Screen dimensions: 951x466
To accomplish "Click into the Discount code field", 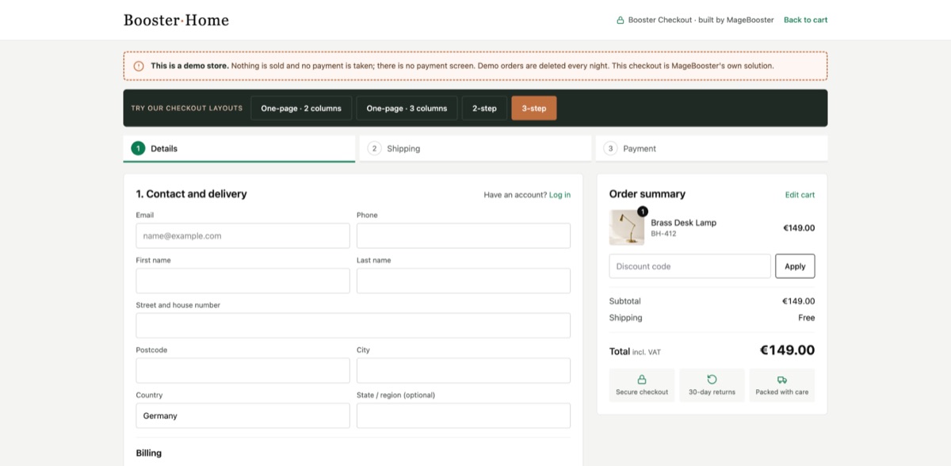I will [x=689, y=266].
